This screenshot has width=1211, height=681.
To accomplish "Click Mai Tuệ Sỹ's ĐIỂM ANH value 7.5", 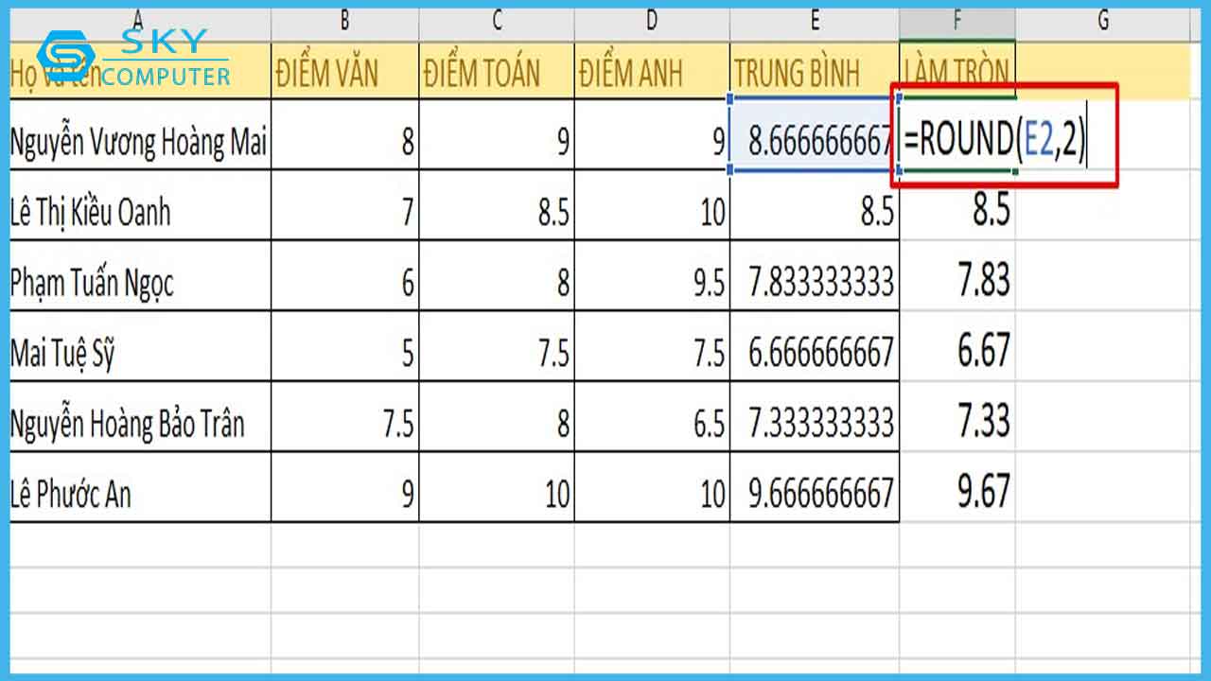I will coord(652,346).
